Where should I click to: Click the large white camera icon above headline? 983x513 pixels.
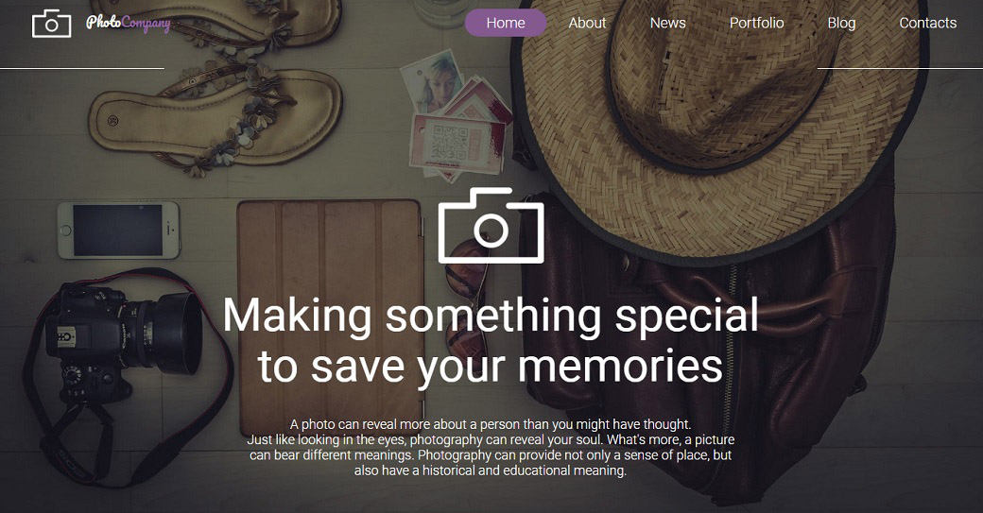[x=491, y=226]
